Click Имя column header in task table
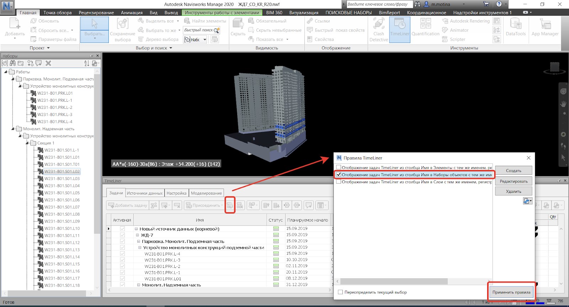 click(200, 220)
